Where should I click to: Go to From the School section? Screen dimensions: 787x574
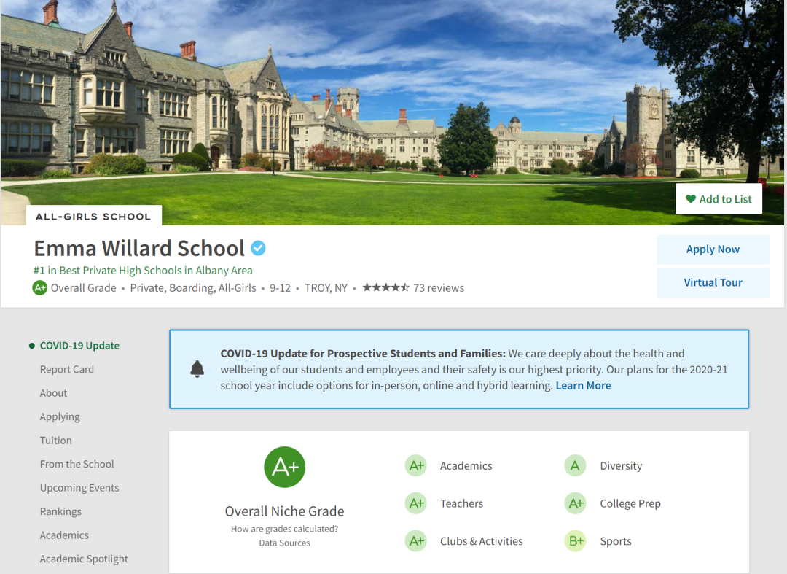click(x=77, y=464)
